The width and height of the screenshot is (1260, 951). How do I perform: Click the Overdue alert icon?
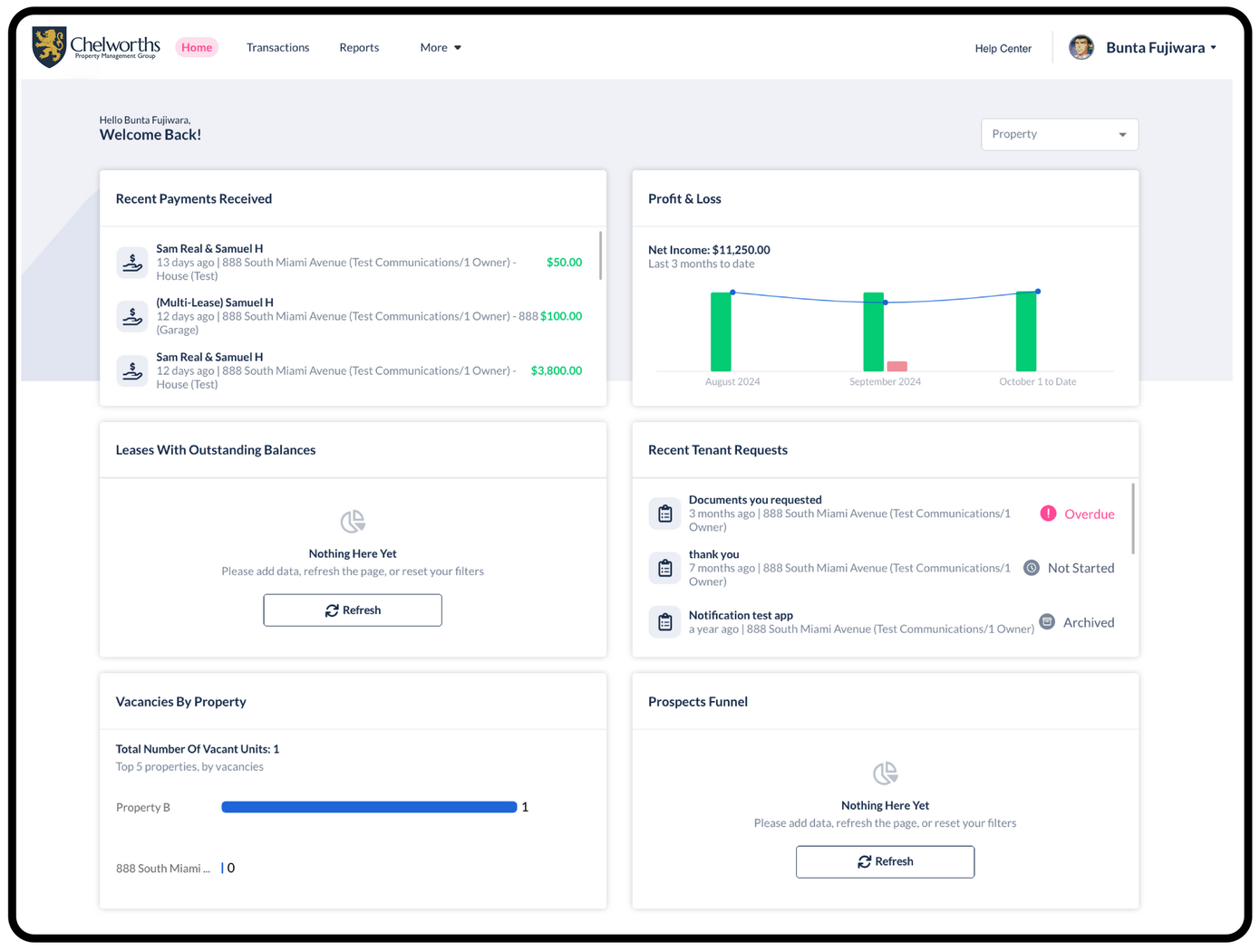[1049, 513]
